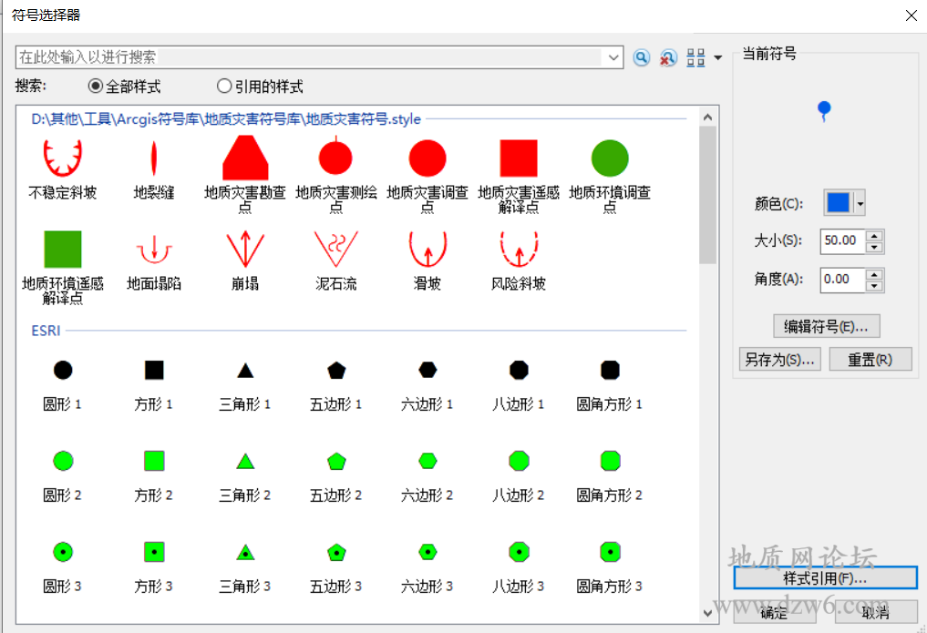Open the 颜色 color dropdown arrow
927x633 pixels.
coord(860,203)
